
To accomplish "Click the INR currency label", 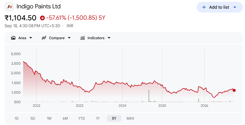I will [x=70, y=26].
